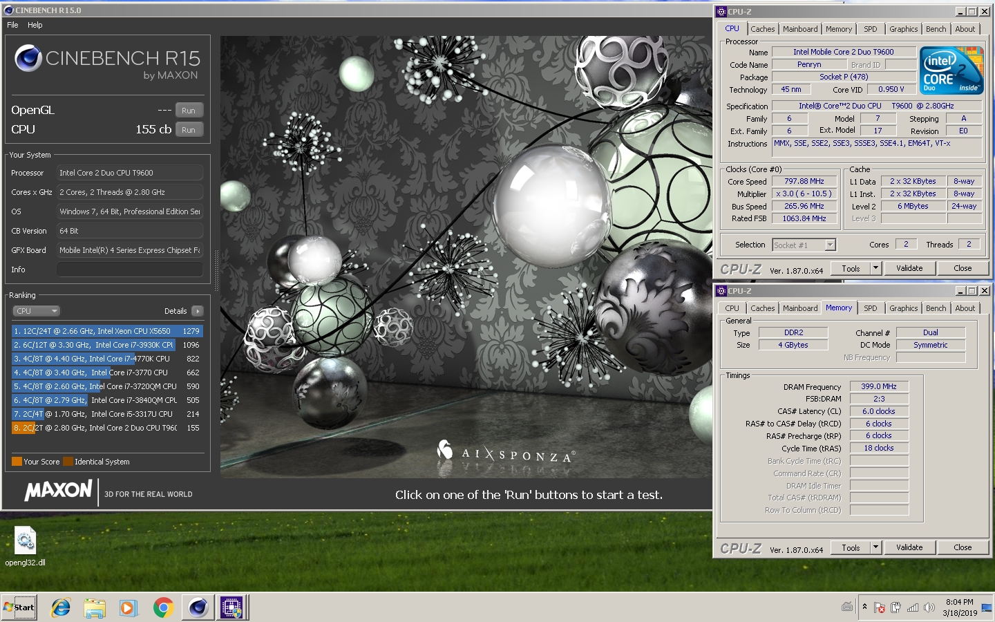Open About tab in CPU-Z timings window
The width and height of the screenshot is (995, 622).
click(965, 308)
